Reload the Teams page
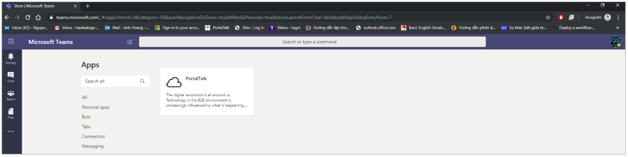Viewport: 628px width, 157px height. point(28,17)
